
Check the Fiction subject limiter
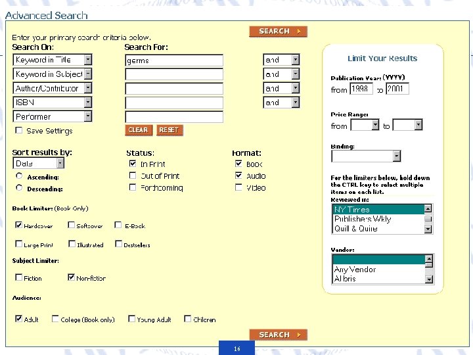click(x=18, y=277)
